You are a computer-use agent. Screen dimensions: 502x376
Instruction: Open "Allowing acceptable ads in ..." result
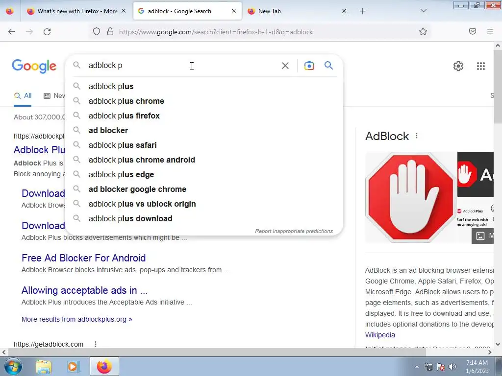[84, 290]
